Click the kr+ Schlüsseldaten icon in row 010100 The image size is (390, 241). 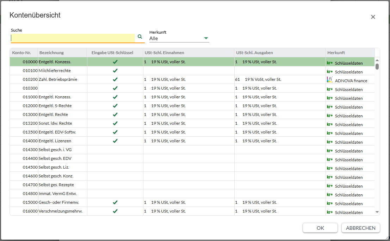click(329, 72)
